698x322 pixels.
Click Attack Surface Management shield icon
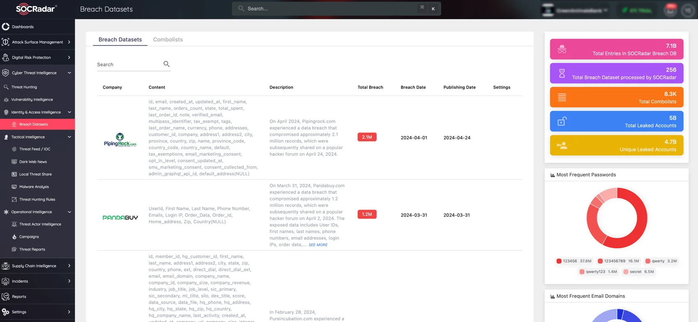pos(6,42)
